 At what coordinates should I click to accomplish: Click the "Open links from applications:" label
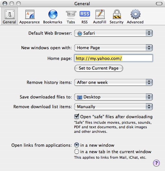coord(42,145)
